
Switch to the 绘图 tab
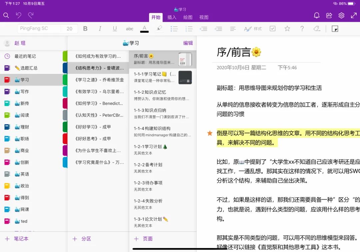[188, 17]
